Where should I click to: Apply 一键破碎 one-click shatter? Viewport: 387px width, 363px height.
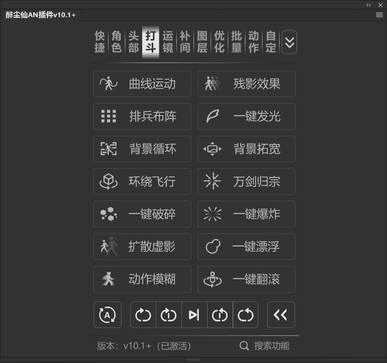coord(142,214)
